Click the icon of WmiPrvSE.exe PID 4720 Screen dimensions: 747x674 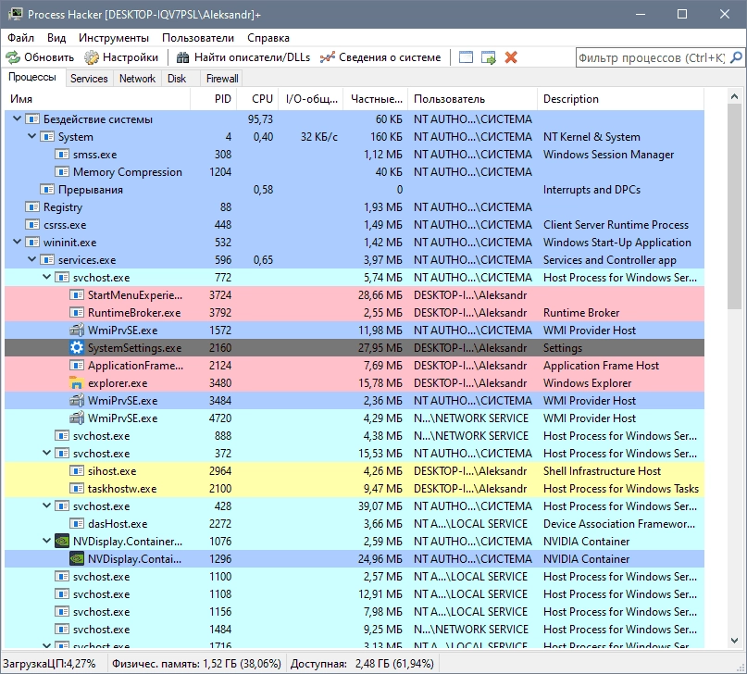click(x=77, y=418)
